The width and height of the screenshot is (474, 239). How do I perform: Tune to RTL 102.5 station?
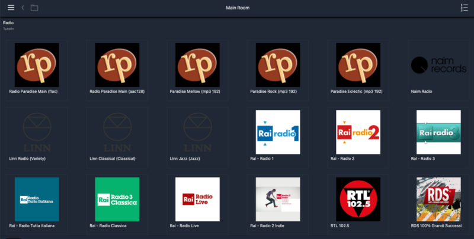358,199
